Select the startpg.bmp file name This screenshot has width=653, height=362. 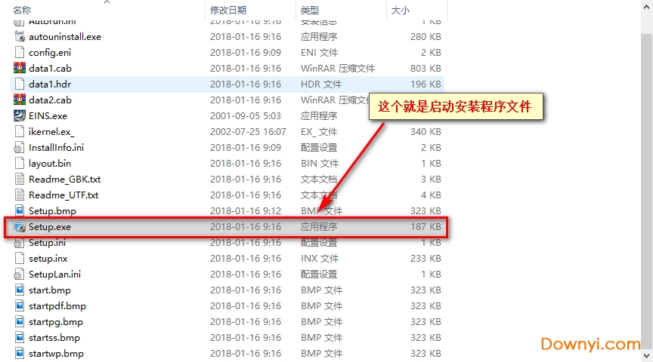pos(56,322)
